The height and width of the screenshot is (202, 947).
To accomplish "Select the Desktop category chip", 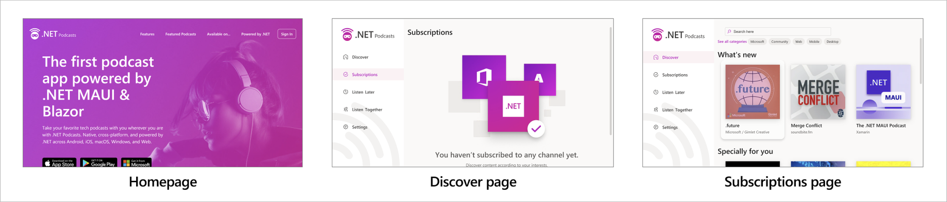I will pos(832,41).
